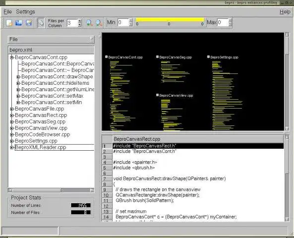Open the File menu
The image size is (294, 238).
point(8,11)
